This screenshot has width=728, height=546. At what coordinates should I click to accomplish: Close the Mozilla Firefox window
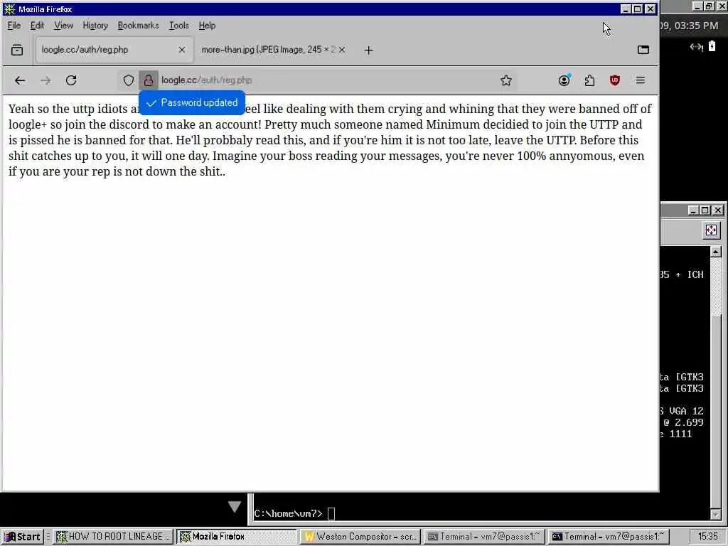pyautogui.click(x=651, y=9)
